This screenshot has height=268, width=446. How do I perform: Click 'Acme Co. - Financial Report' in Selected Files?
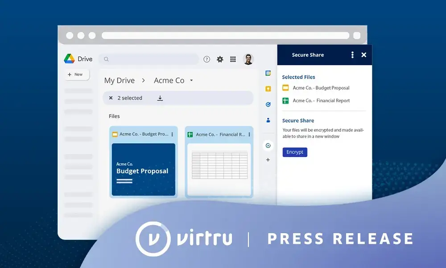(x=322, y=100)
